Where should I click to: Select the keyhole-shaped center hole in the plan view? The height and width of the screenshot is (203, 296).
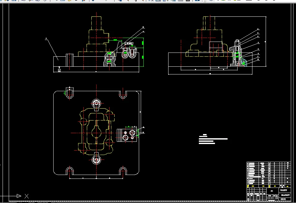[97, 132]
